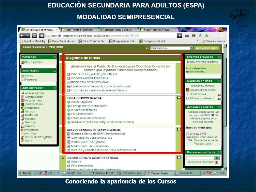This screenshot has height=192, width=256.
Task: Click the Avisos urgentes forum icon
Action: click(69, 102)
